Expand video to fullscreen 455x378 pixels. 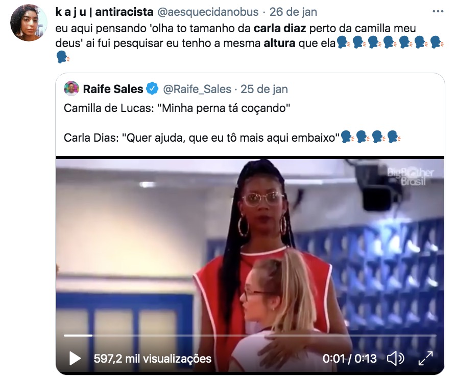coord(425,359)
